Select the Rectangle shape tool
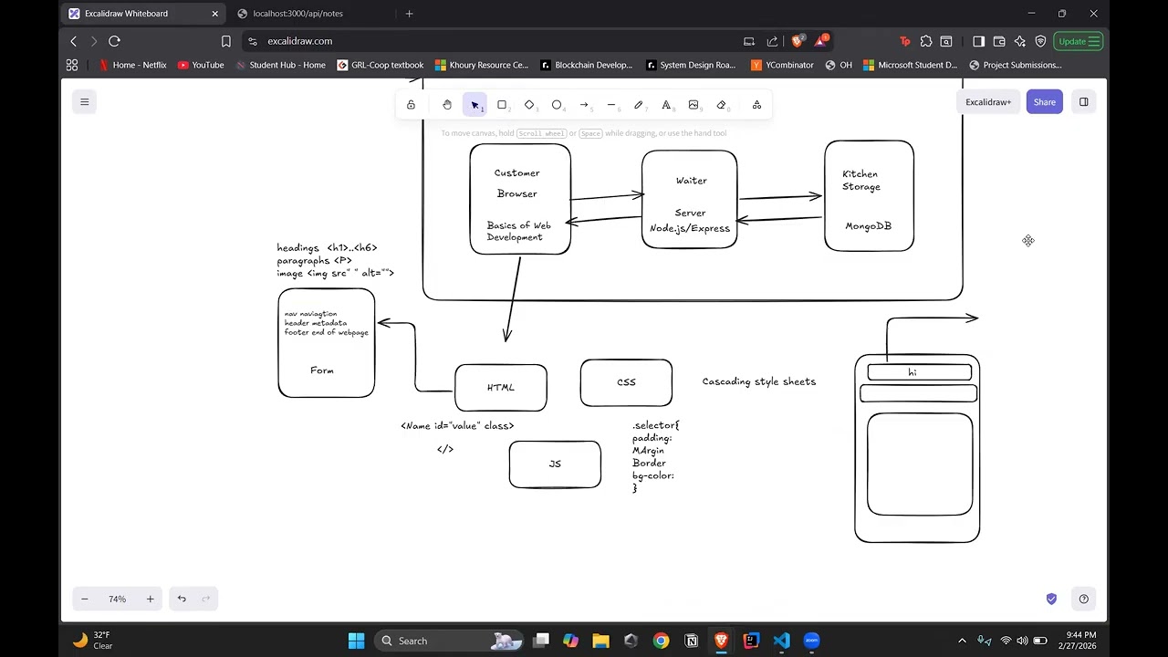 502,105
